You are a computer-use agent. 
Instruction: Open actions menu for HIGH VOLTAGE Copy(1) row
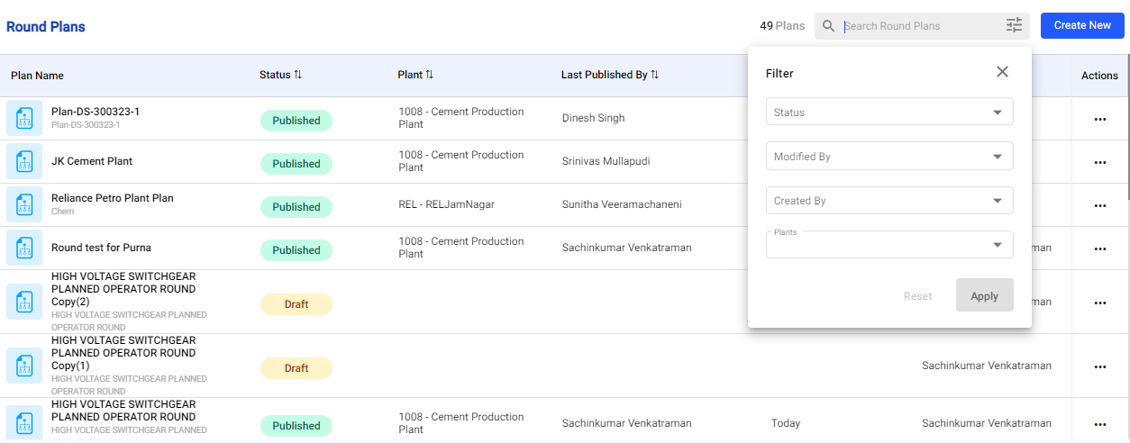tap(1099, 367)
